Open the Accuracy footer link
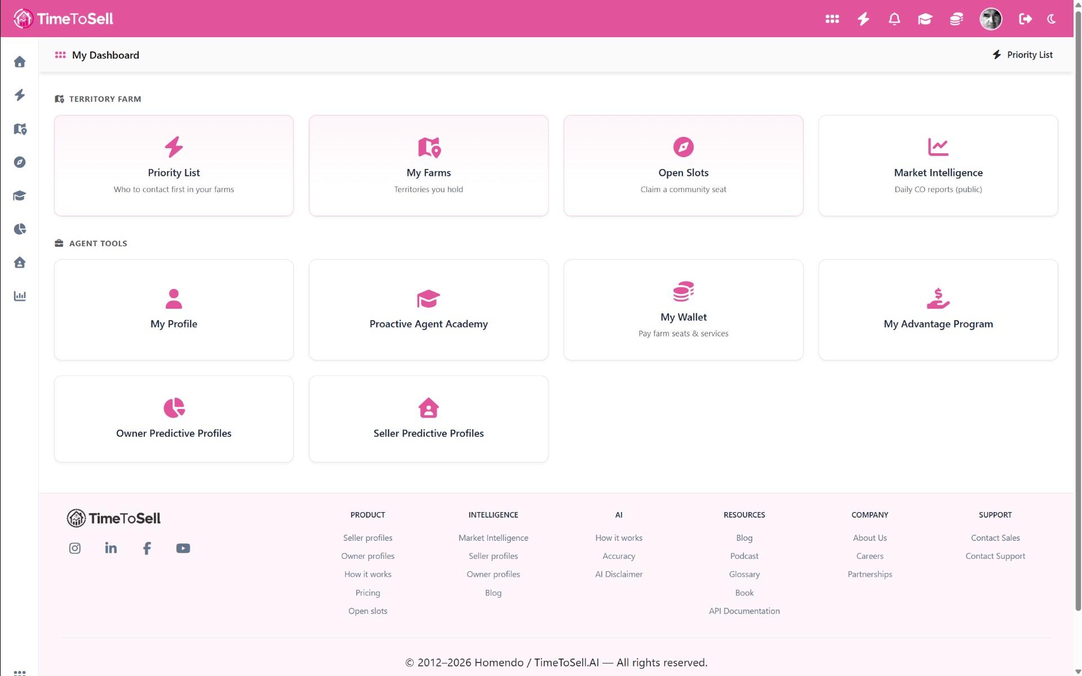 [619, 556]
